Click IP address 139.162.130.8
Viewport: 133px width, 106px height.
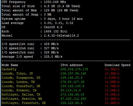coord(72,86)
